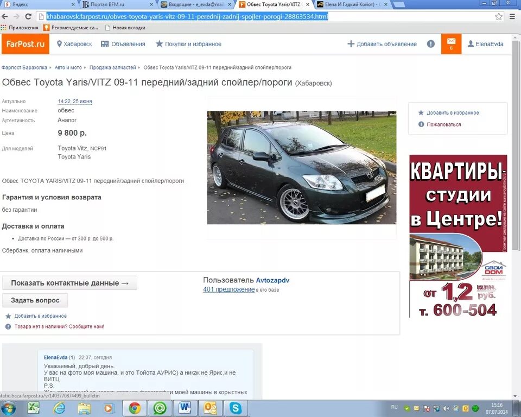The image size is (521, 417).
Task: Click Товара нет в наличии? Сообщите нам!
Action: pos(55,326)
